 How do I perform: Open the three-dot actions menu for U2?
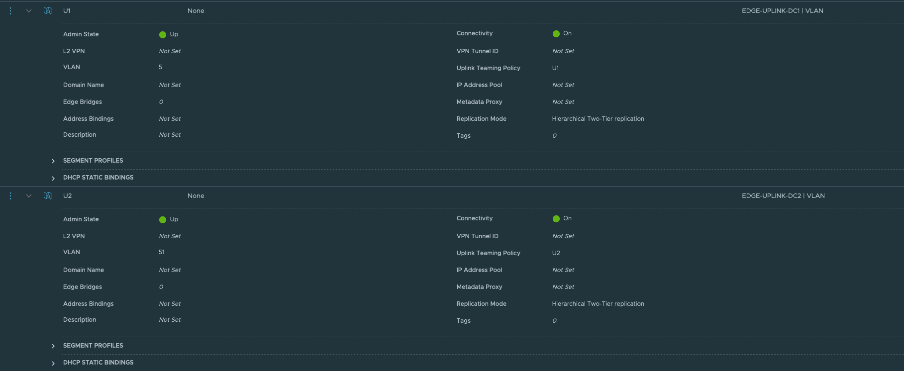(10, 196)
